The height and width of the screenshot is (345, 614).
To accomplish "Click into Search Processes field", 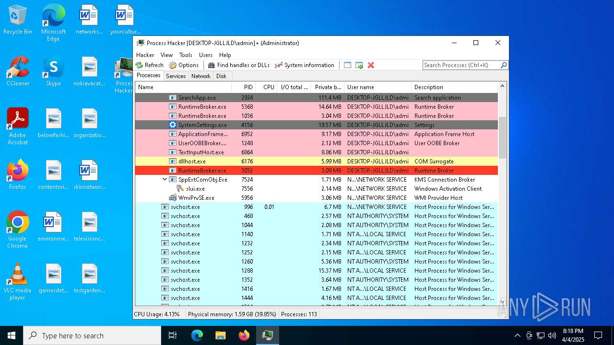I will (461, 65).
